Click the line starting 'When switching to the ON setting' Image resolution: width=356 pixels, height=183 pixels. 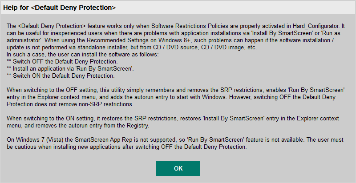(89, 119)
